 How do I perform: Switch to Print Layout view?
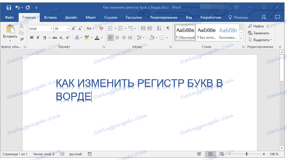[x=211, y=154]
